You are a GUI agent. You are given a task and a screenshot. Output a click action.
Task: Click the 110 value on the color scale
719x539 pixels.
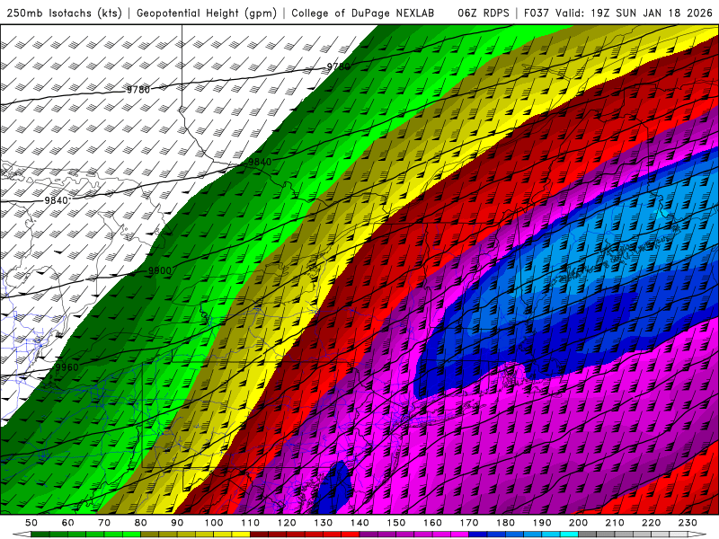(251, 523)
